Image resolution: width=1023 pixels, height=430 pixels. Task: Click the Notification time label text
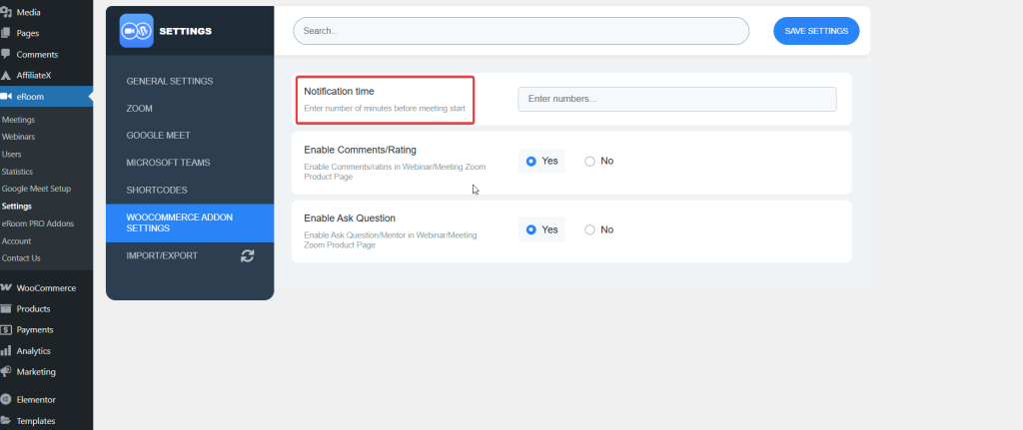click(339, 91)
